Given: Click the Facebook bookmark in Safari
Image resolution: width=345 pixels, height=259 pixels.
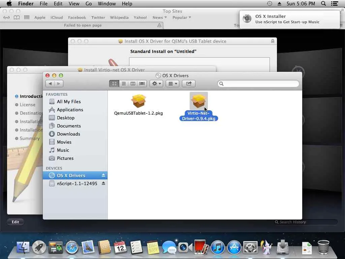Looking at the screenshot, I should coord(77,18).
